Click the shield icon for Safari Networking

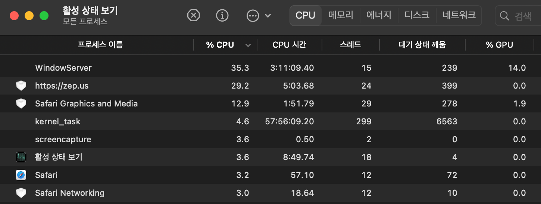(x=21, y=193)
